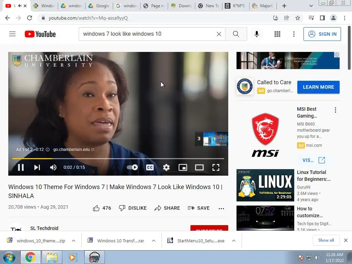352x264 pixels.
Task: Open go.chamberlain.edu ad link in player
Action: coord(74,150)
